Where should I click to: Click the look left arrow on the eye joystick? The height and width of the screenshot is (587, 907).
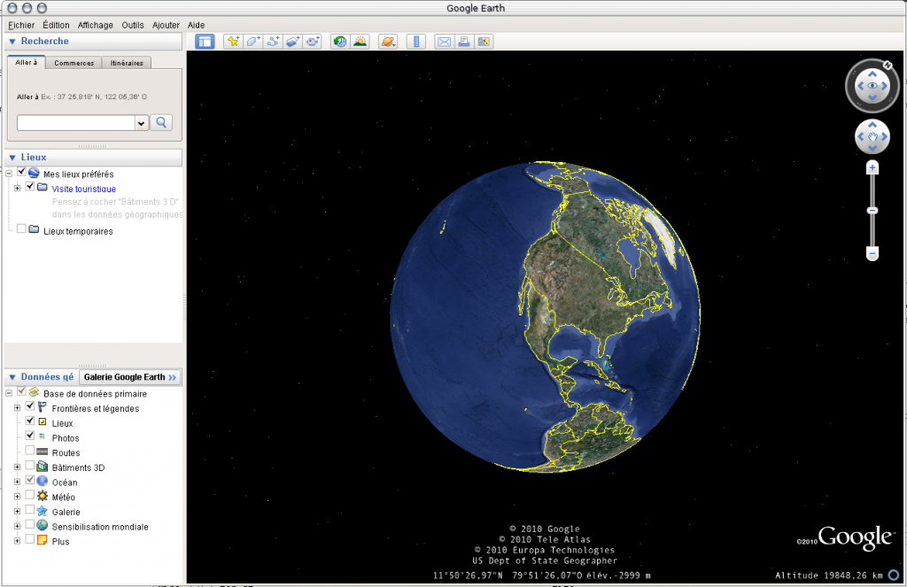tap(861, 86)
